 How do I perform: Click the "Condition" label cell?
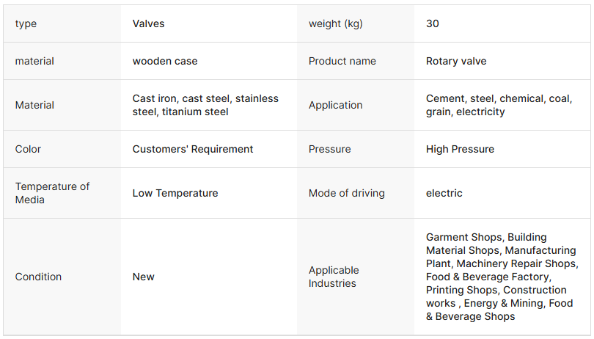coord(38,277)
